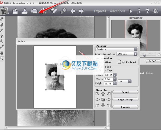Select the Portrait orientation radio button
The image size is (161, 130).
pos(124,62)
